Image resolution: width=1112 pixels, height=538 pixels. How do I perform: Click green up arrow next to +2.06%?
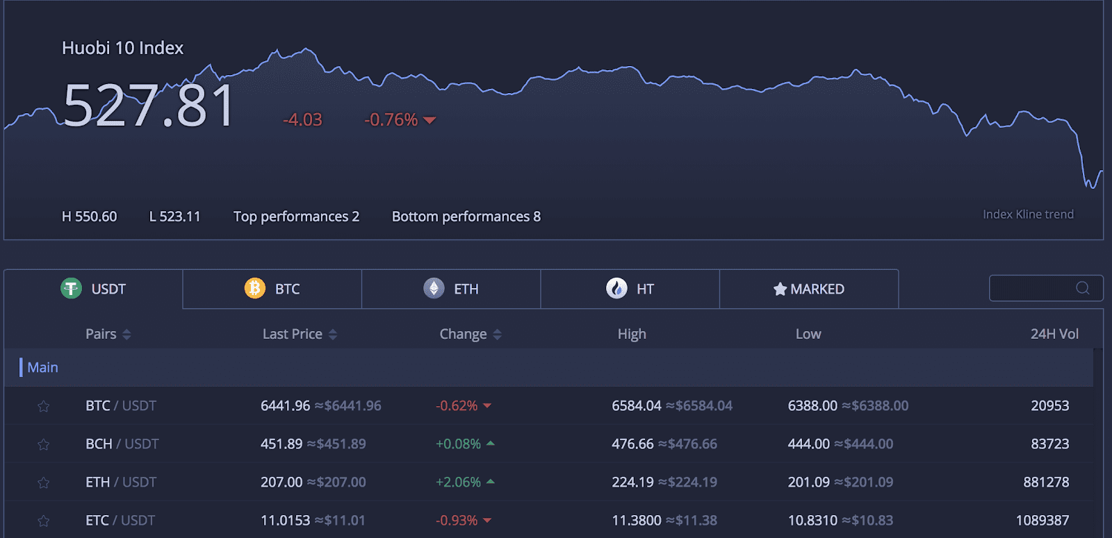pyautogui.click(x=491, y=481)
